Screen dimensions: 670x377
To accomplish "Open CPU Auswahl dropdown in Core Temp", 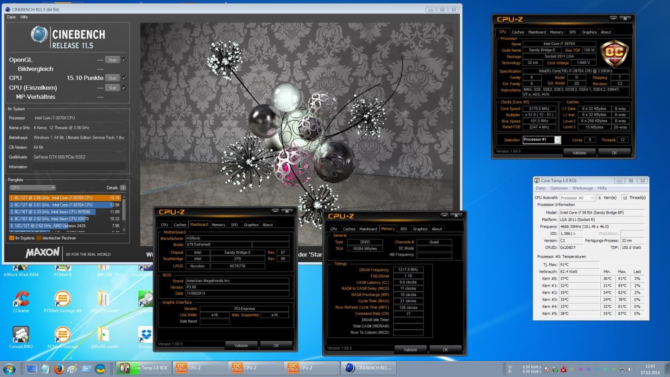I will 577,197.
